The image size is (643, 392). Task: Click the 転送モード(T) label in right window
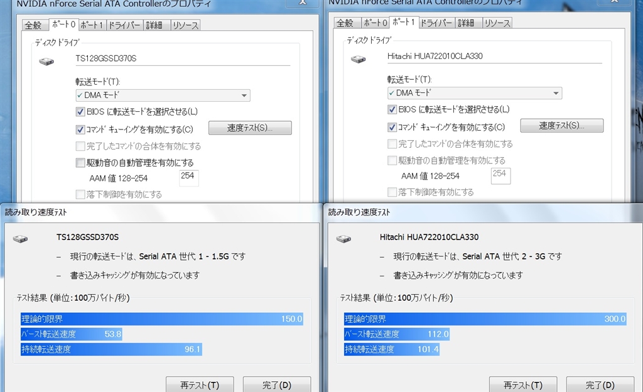409,79
